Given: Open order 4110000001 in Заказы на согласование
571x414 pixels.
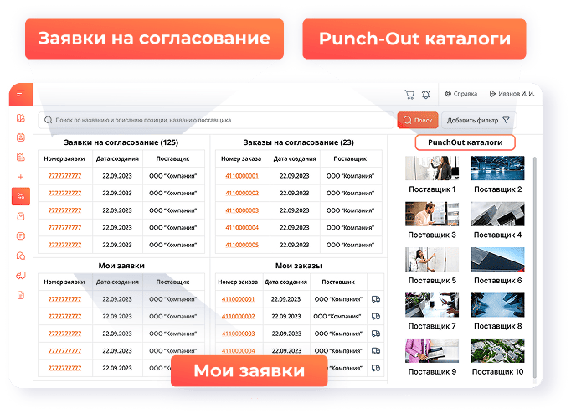Looking at the screenshot, I should pos(242,176).
